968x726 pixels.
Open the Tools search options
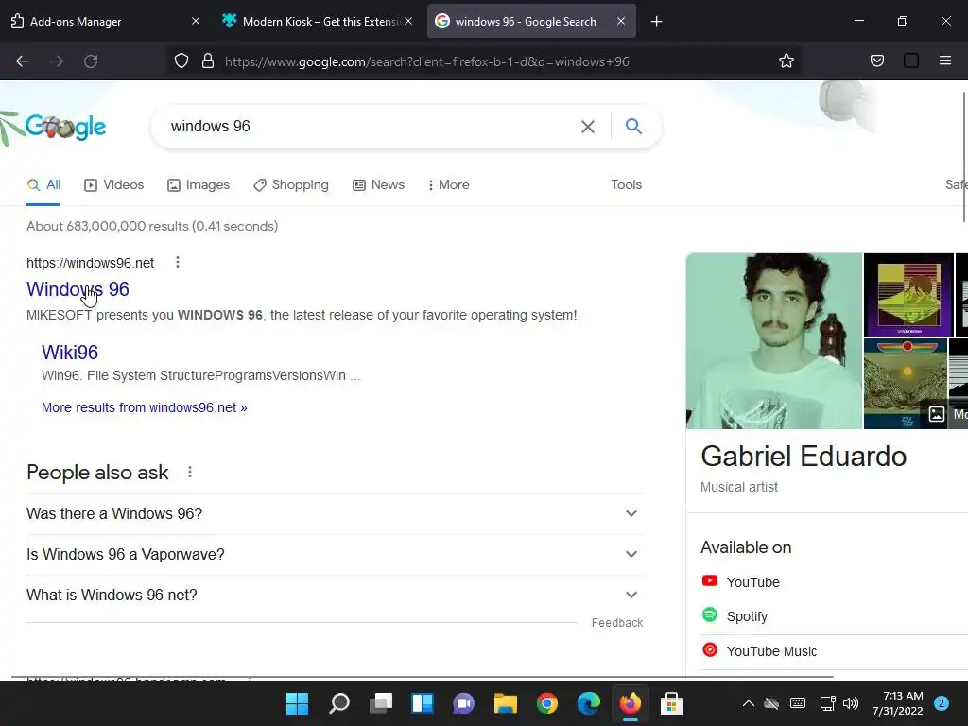point(627,184)
